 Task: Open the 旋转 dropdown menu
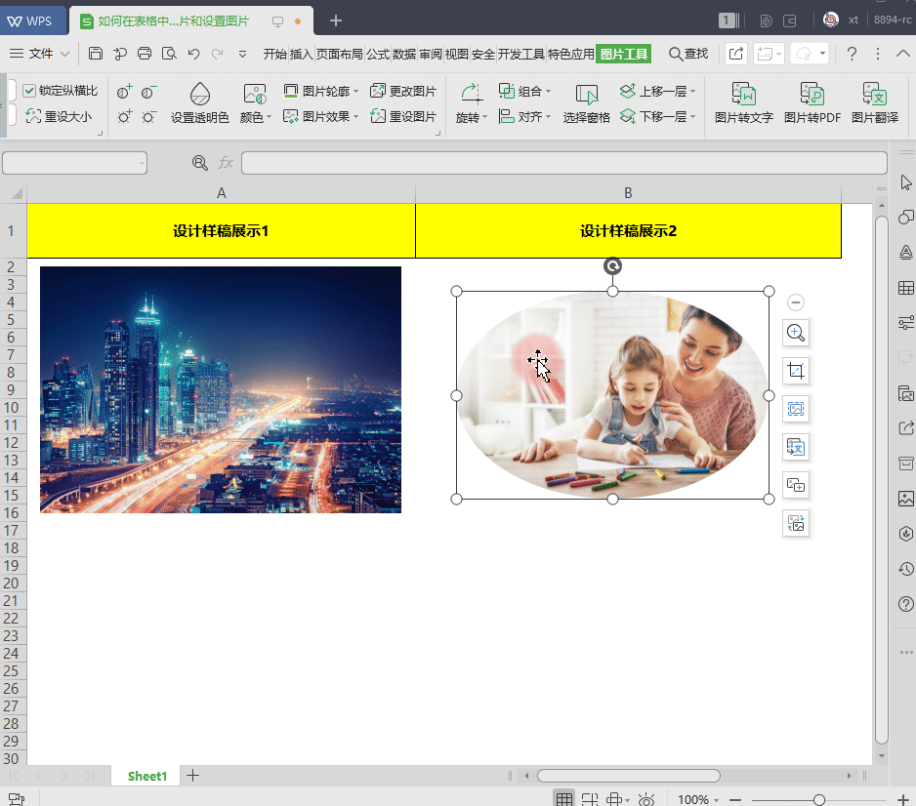(471, 102)
